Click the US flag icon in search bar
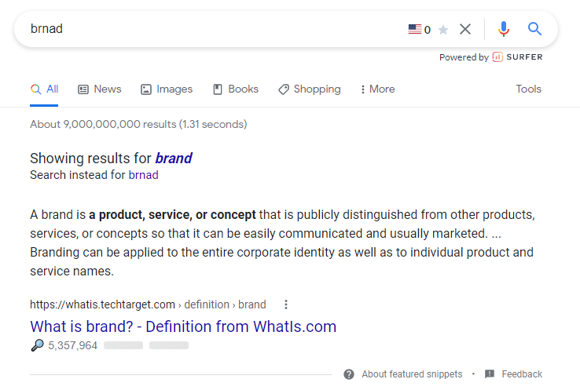This screenshot has height=390, width=580. click(x=415, y=29)
